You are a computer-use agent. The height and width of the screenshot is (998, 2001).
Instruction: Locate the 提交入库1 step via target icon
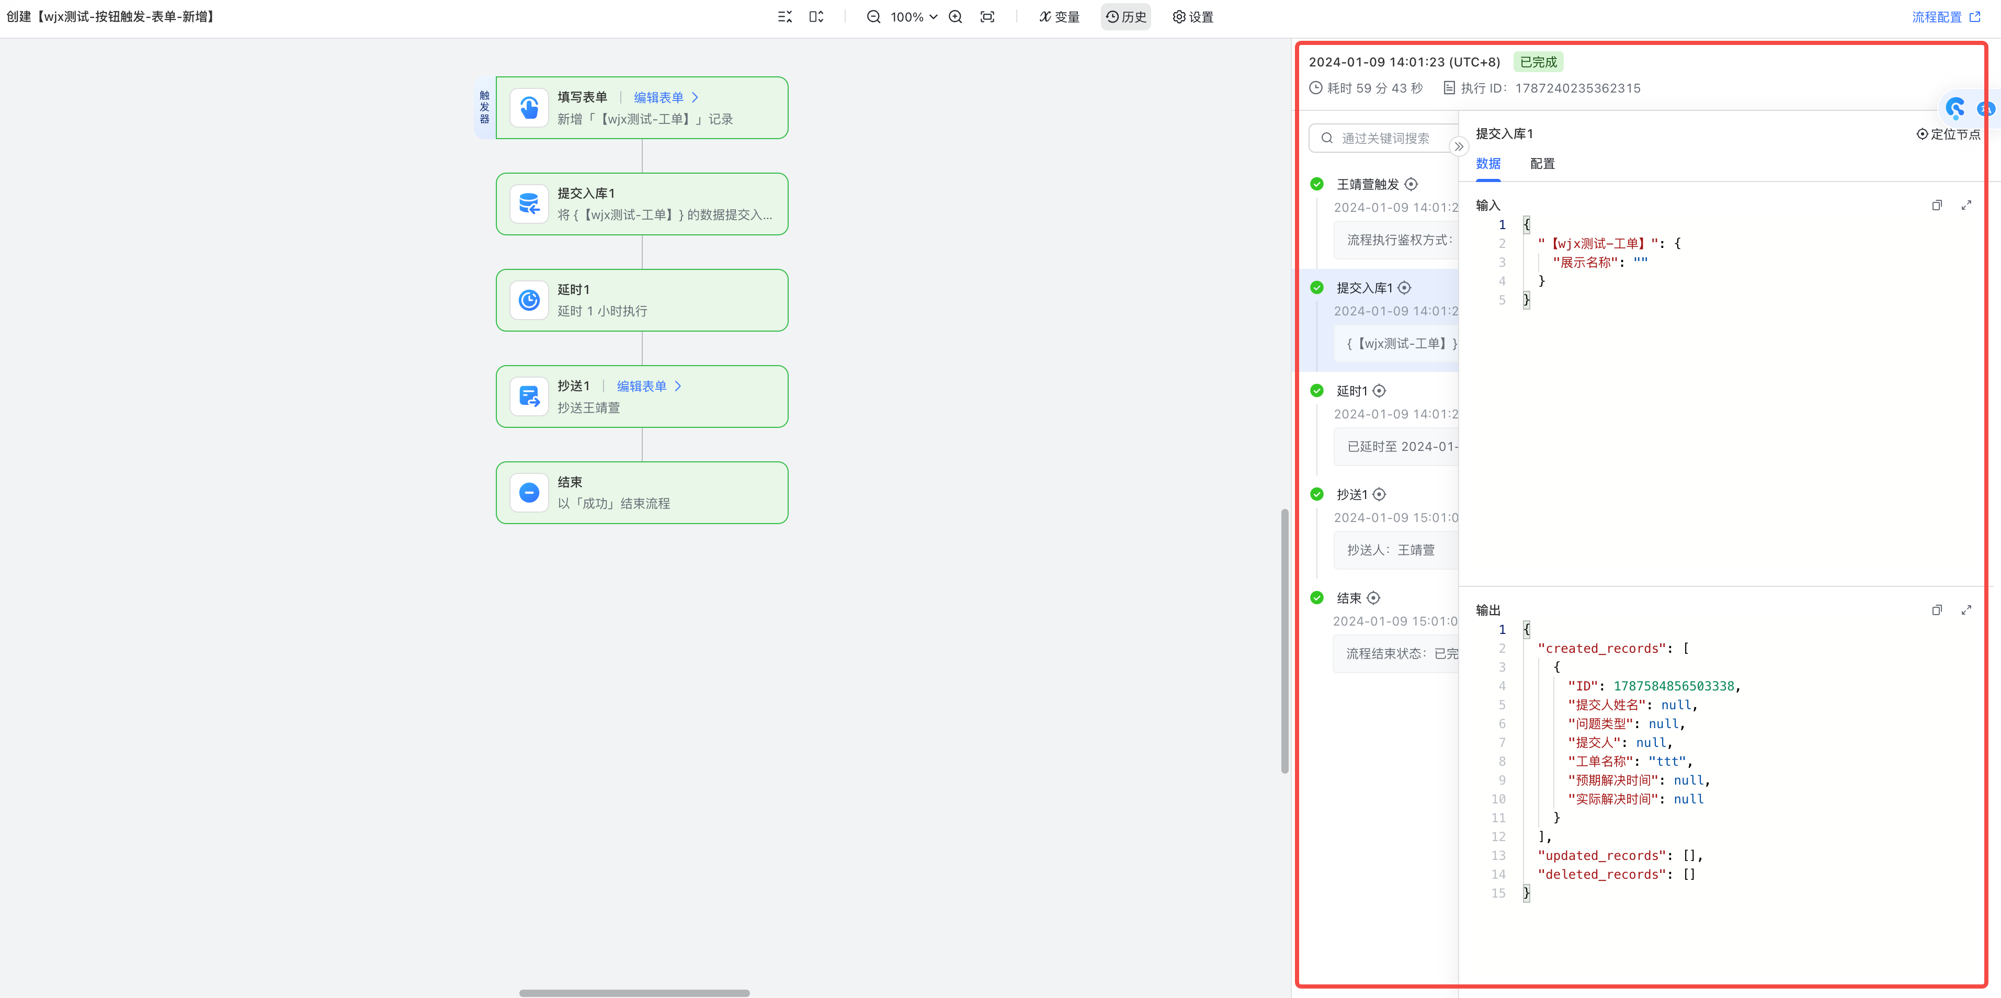1404,287
